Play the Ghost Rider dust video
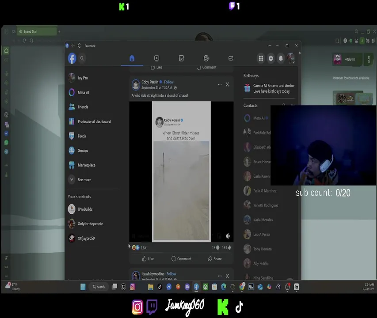 [181, 171]
